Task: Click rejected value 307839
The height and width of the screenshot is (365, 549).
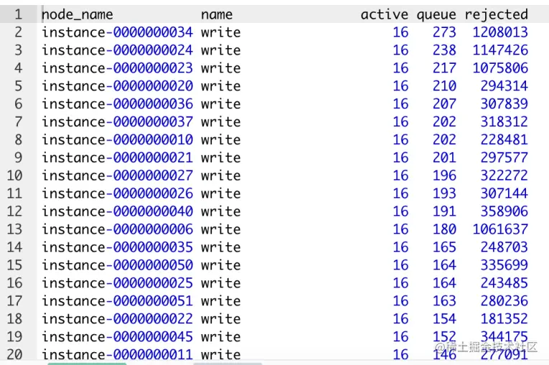Action: click(505, 104)
